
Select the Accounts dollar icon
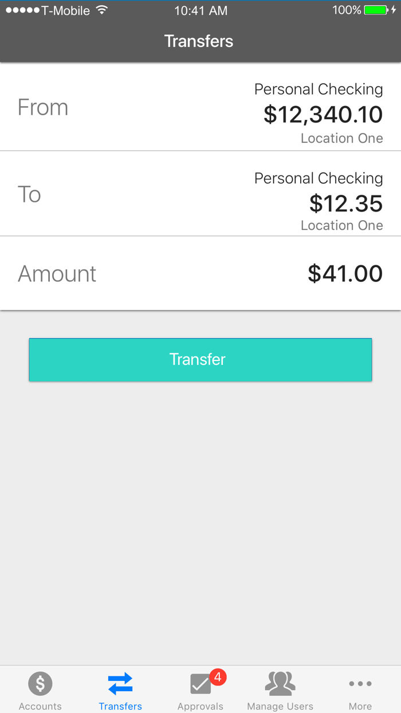pyautogui.click(x=40, y=683)
